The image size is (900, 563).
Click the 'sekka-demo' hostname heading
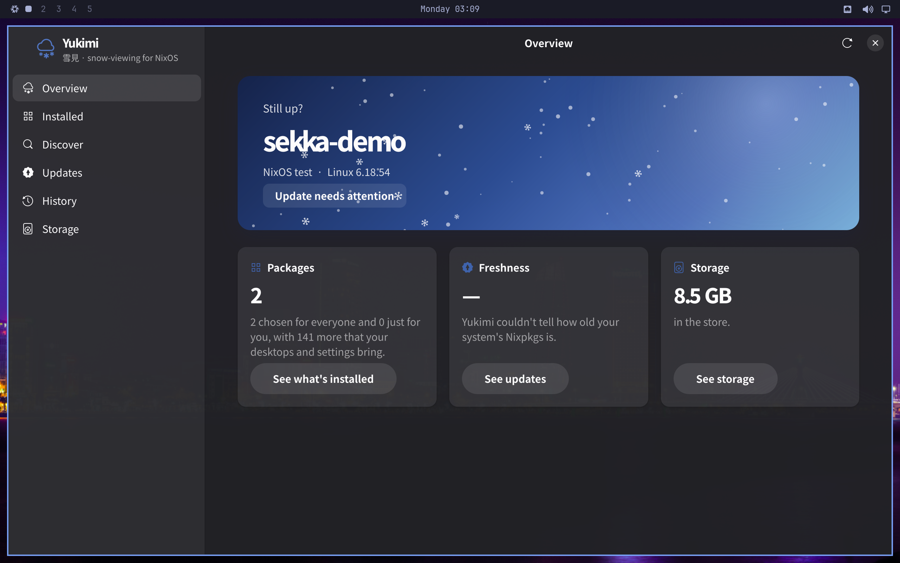(x=334, y=142)
